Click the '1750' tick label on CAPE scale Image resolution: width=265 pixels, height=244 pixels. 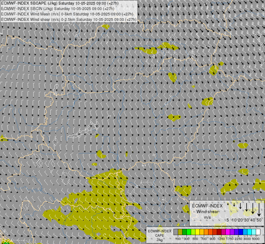click(230, 239)
